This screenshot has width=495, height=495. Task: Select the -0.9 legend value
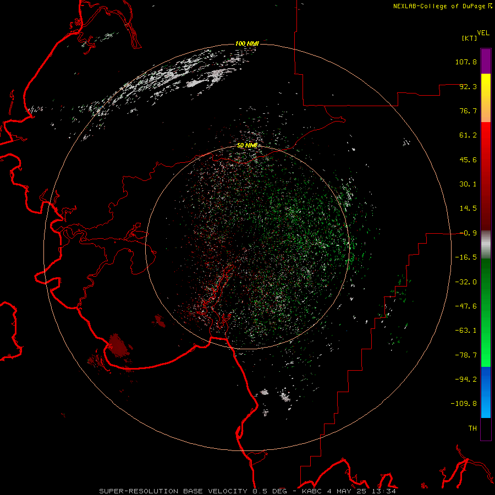pos(468,233)
